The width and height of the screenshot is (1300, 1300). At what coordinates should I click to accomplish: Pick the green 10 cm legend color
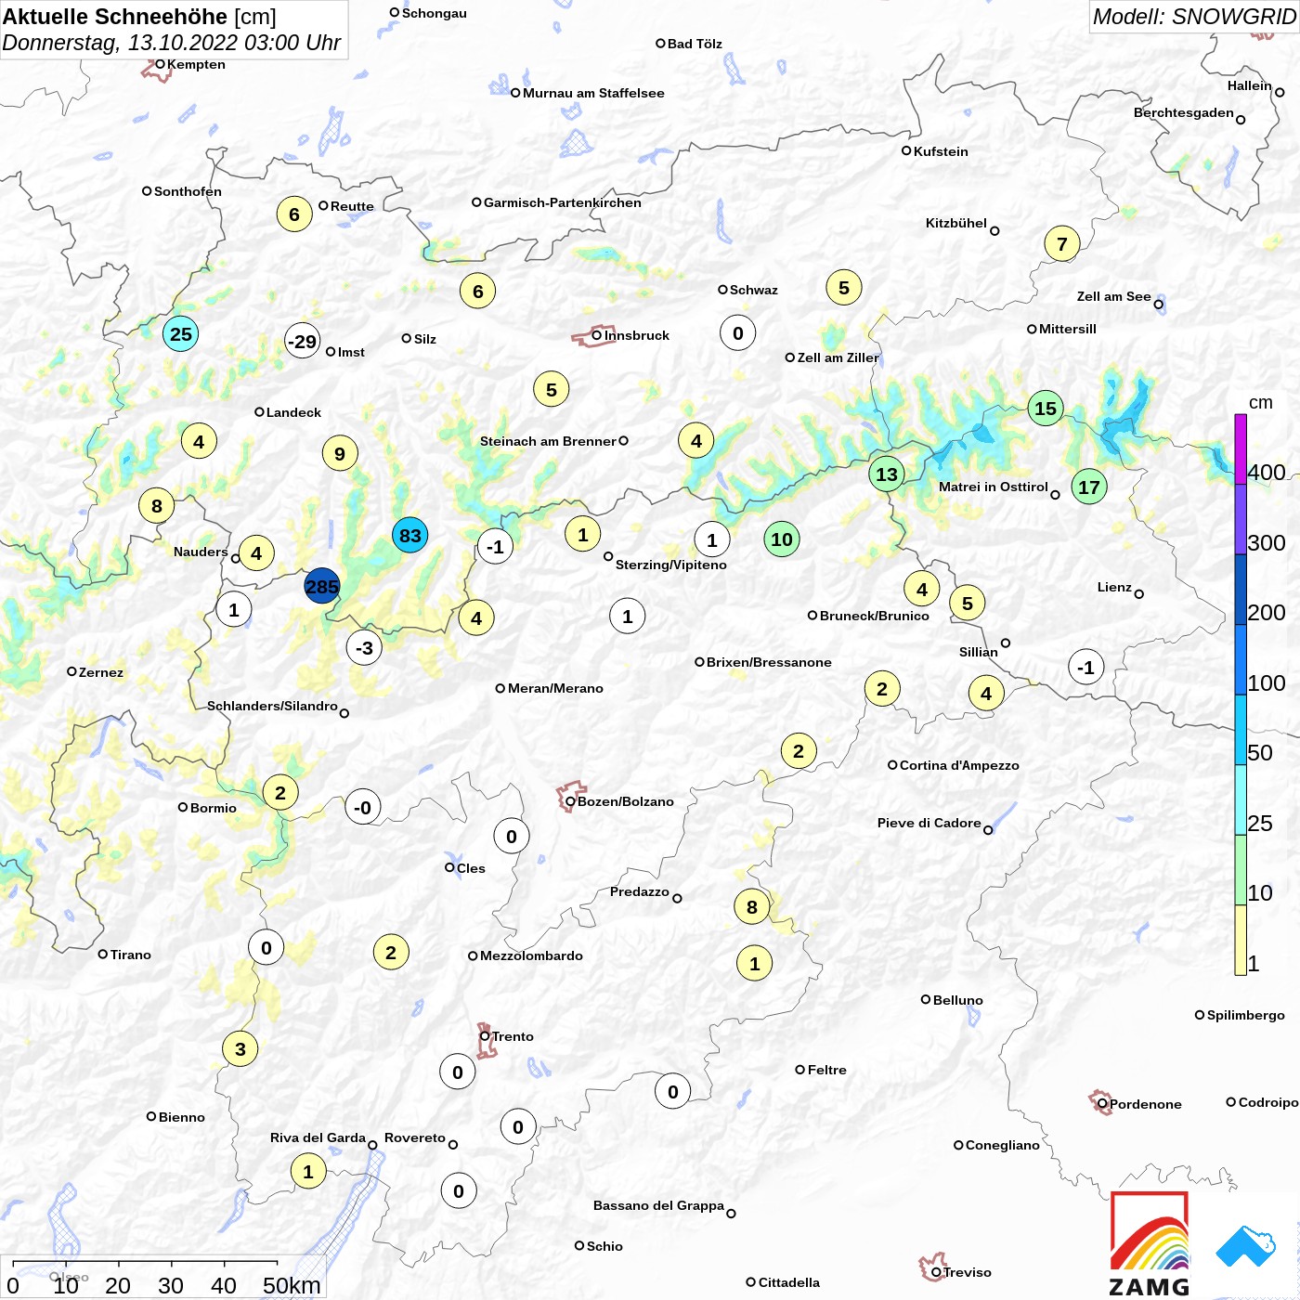click(1240, 870)
